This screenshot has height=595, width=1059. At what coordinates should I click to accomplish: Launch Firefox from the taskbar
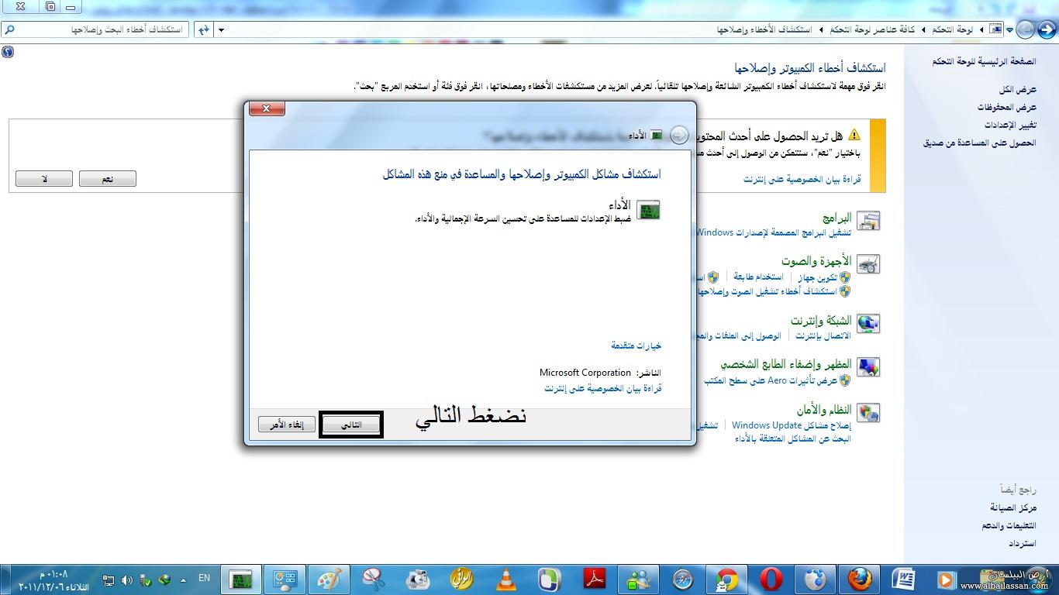[x=859, y=580]
